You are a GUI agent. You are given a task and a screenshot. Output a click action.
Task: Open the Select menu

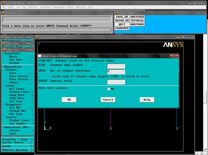[11, 7]
